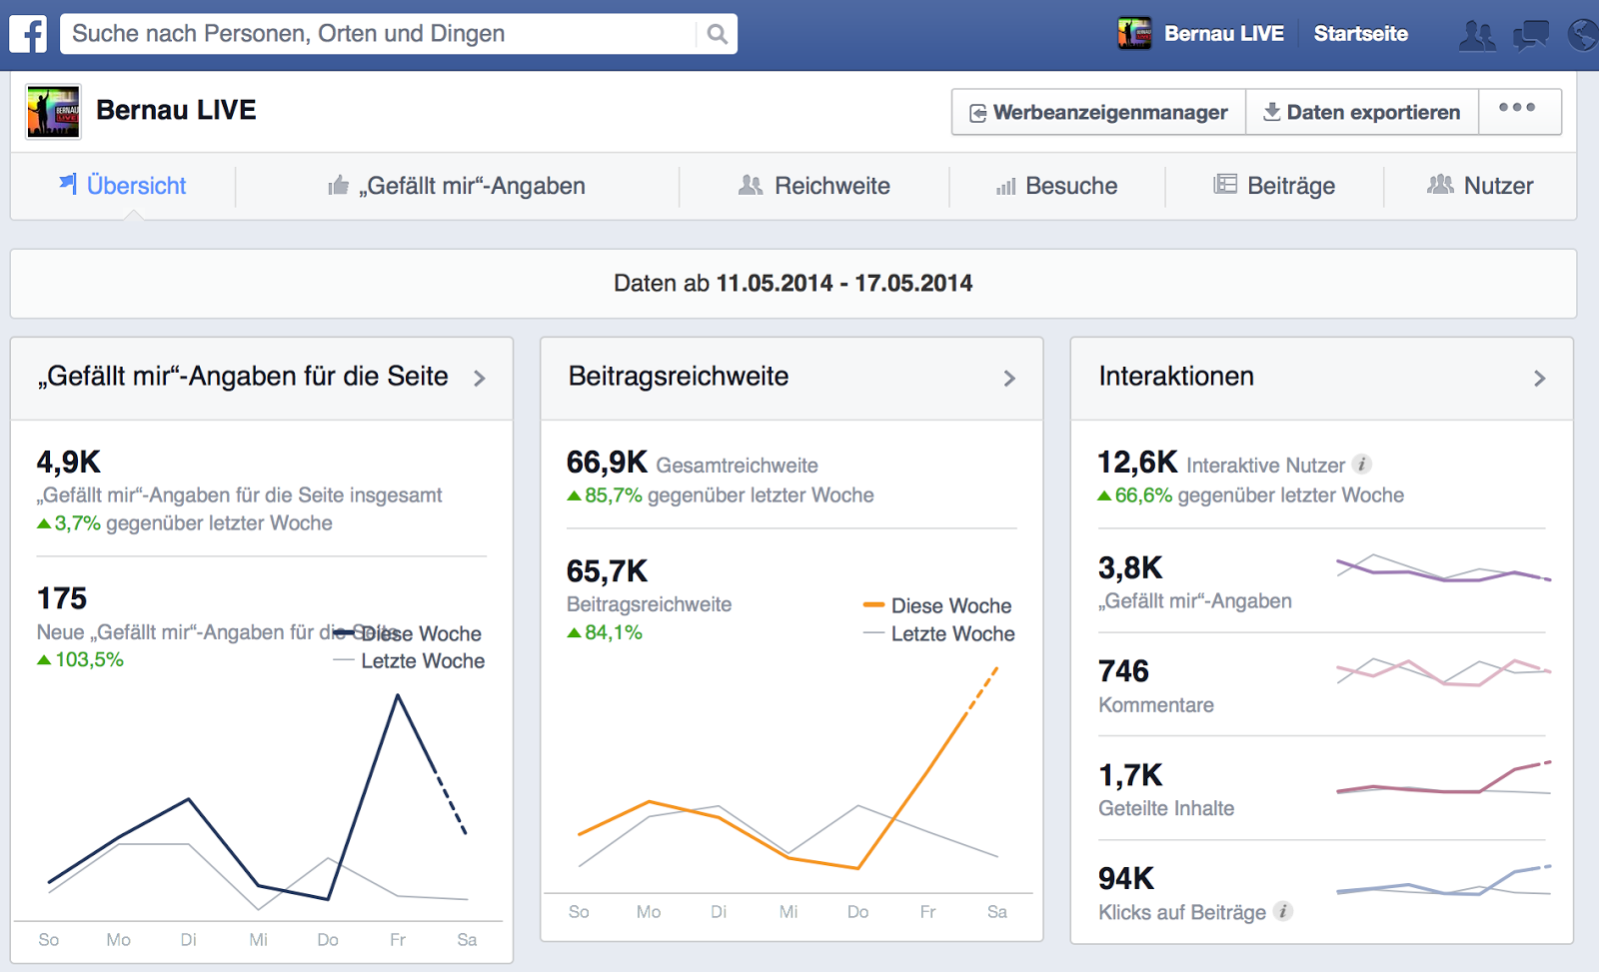Click the 4,9K total likes value
The height and width of the screenshot is (972, 1599).
(69, 463)
